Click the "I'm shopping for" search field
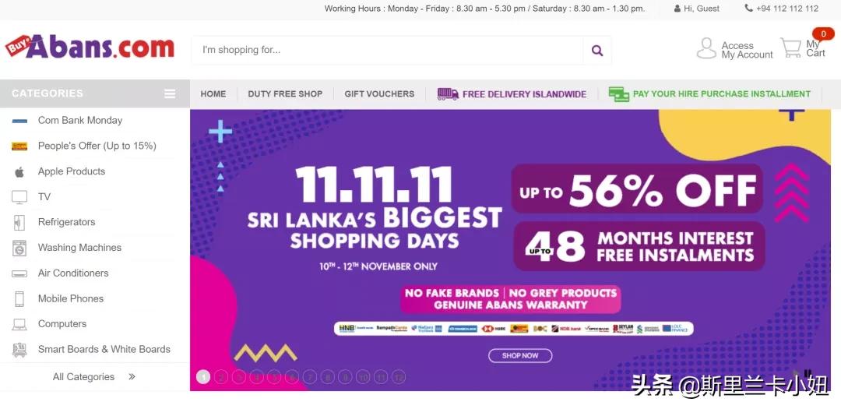Screen dimensions: 841x409 click(x=387, y=51)
